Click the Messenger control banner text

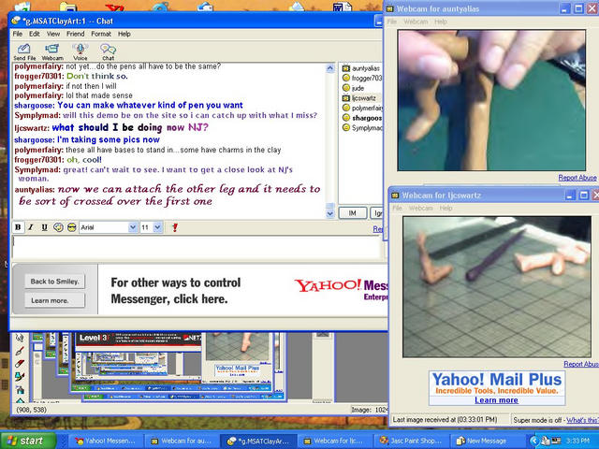[x=176, y=291]
